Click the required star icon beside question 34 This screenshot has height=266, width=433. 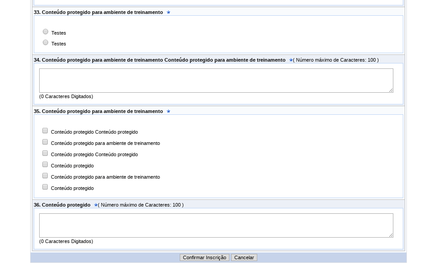click(x=291, y=59)
